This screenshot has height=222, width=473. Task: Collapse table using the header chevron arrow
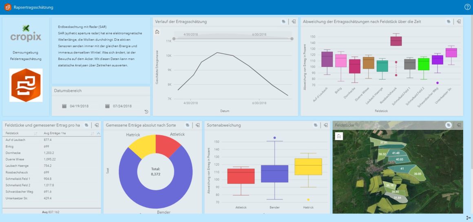[98, 133]
